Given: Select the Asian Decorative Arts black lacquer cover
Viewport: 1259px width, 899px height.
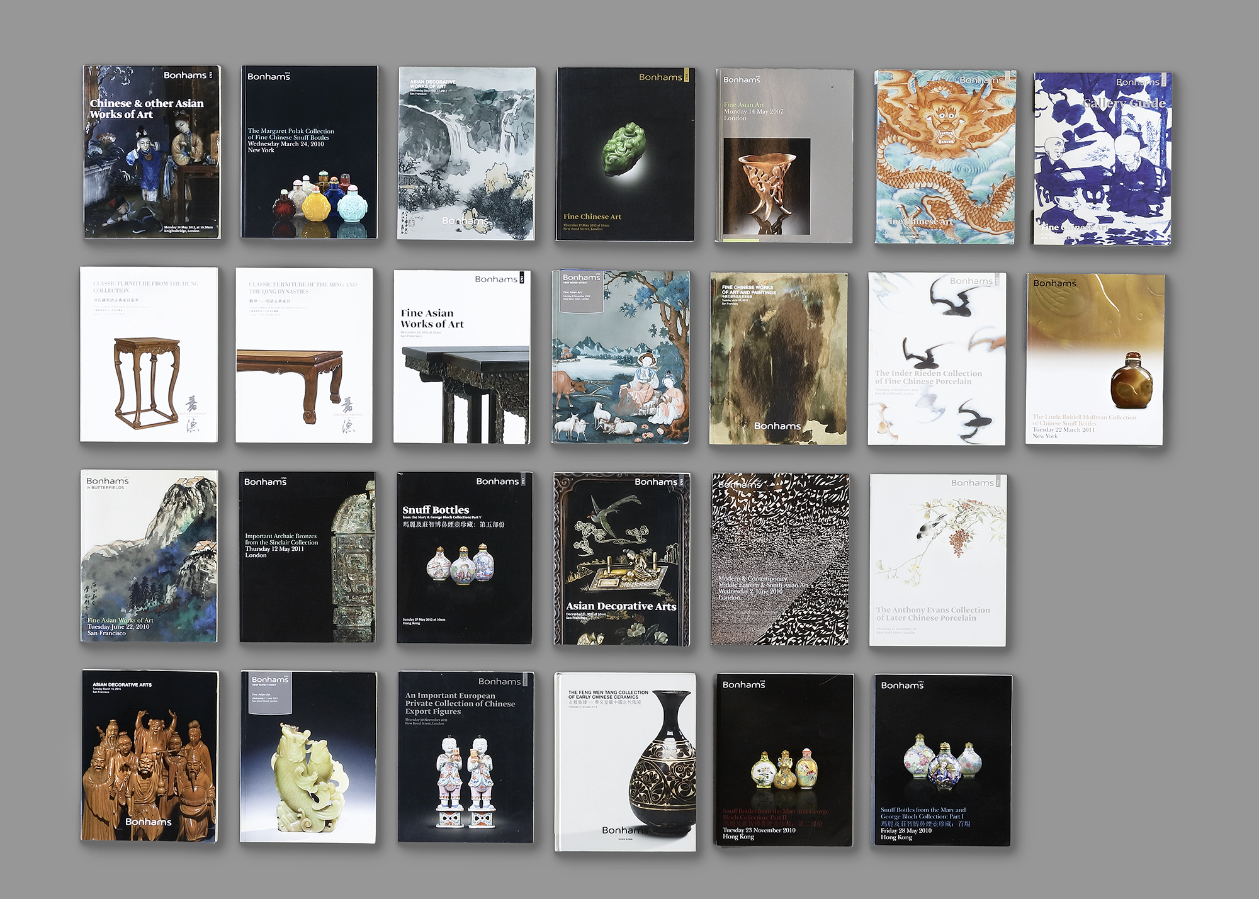Looking at the screenshot, I should pyautogui.click(x=622, y=559).
